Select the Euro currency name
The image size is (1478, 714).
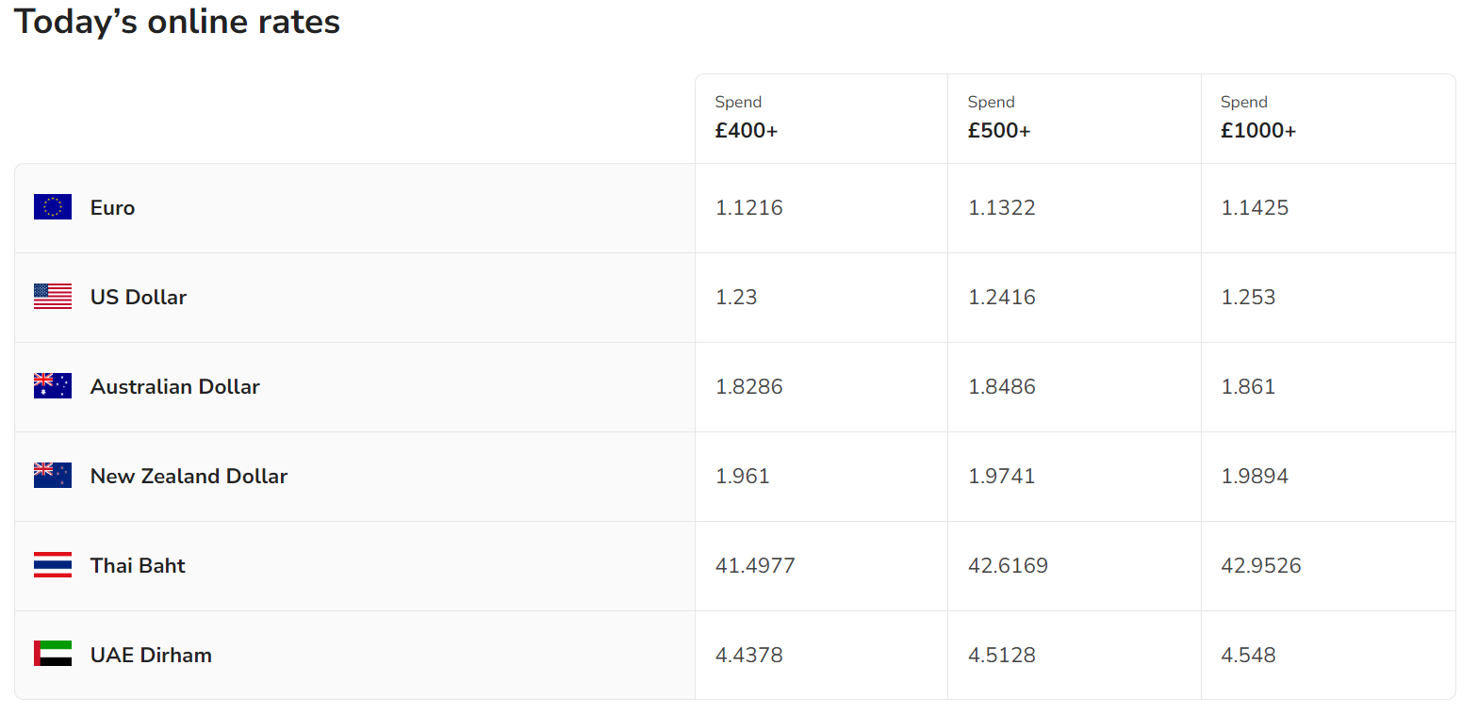(x=112, y=208)
